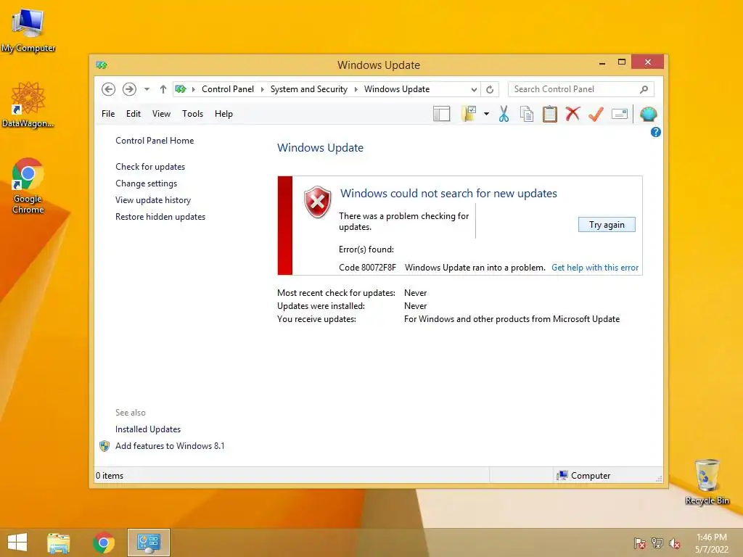
Task: Click the 0 items status text
Action: [x=110, y=476]
